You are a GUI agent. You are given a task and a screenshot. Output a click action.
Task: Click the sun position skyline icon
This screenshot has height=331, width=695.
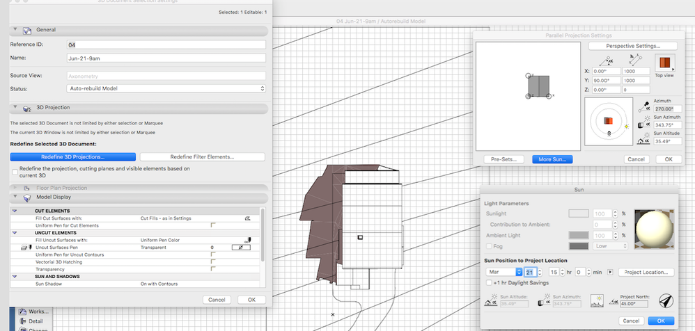click(x=595, y=300)
